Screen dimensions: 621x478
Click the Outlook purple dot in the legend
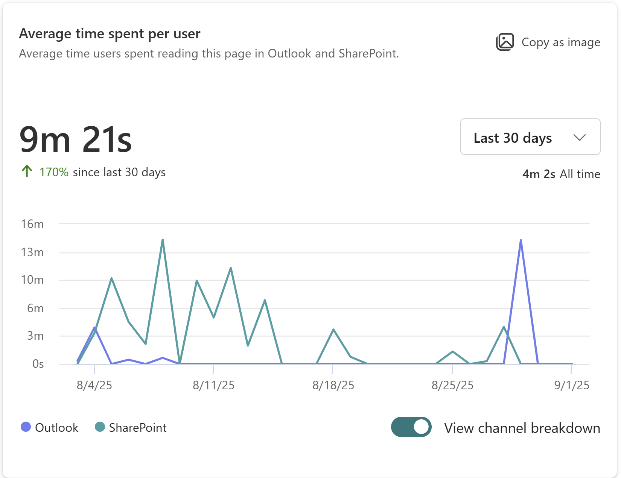click(26, 427)
